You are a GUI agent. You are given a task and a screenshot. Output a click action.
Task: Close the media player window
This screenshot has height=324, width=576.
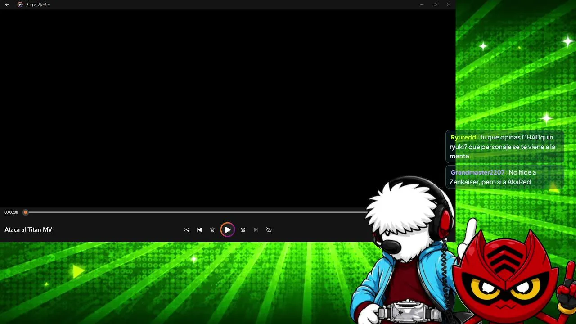(x=449, y=4)
